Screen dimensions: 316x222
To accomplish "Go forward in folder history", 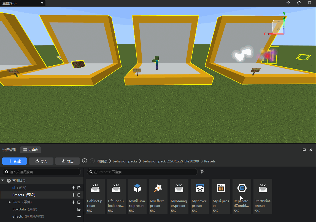I will click(x=92, y=161).
